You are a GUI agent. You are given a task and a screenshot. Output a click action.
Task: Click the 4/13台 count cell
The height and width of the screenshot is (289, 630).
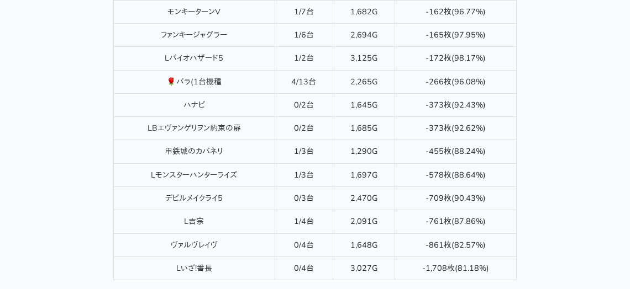coord(303,82)
